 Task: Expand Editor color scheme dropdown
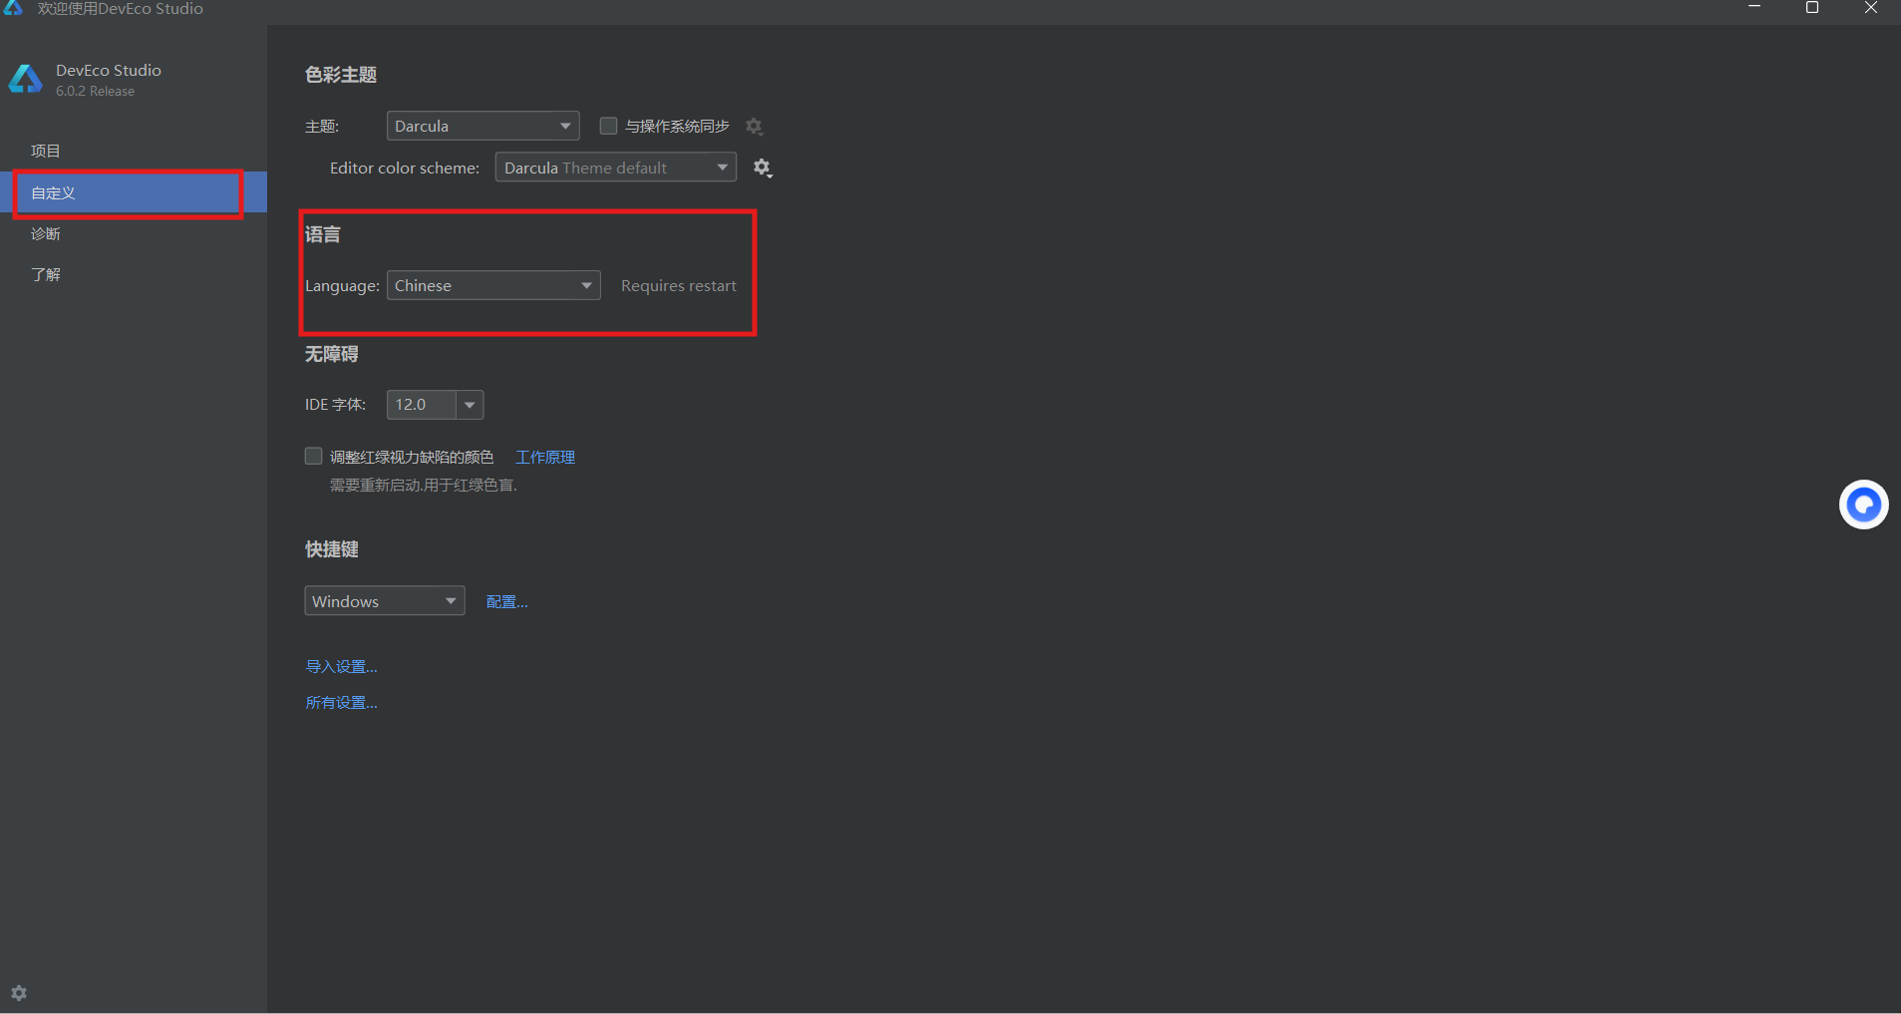point(616,168)
